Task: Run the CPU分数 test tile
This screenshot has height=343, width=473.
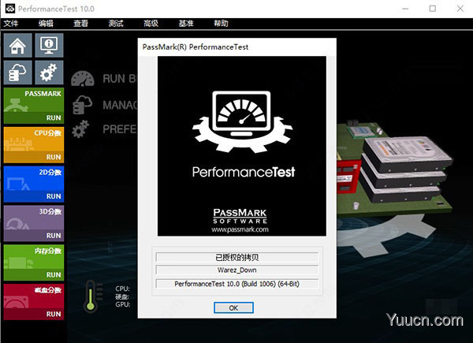Action: [x=34, y=145]
